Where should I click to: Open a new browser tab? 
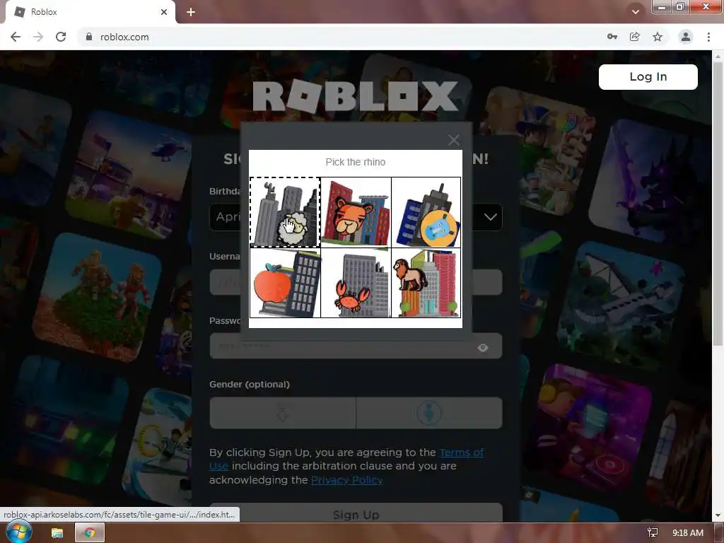click(191, 12)
